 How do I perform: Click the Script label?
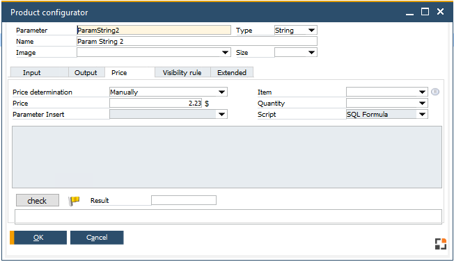tap(267, 115)
